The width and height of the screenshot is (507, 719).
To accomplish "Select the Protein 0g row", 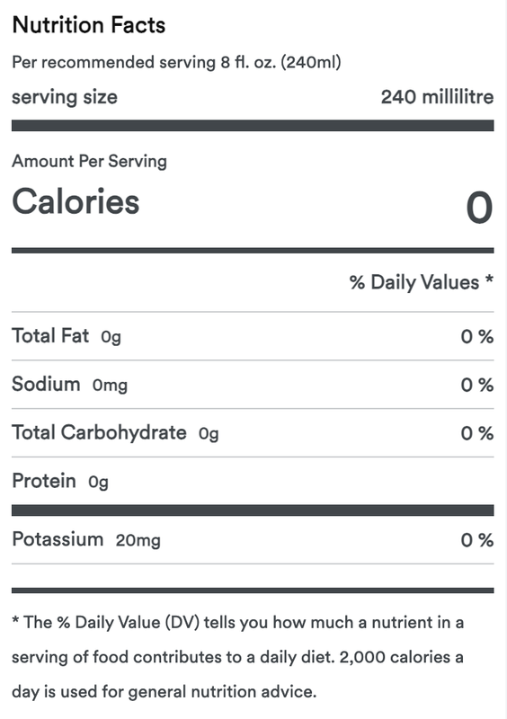I will pyautogui.click(x=253, y=481).
